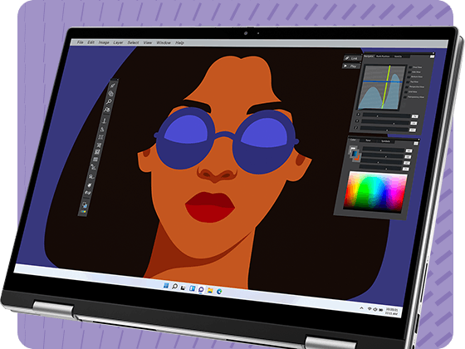Toggle the Bottom View checkbox

point(409,76)
